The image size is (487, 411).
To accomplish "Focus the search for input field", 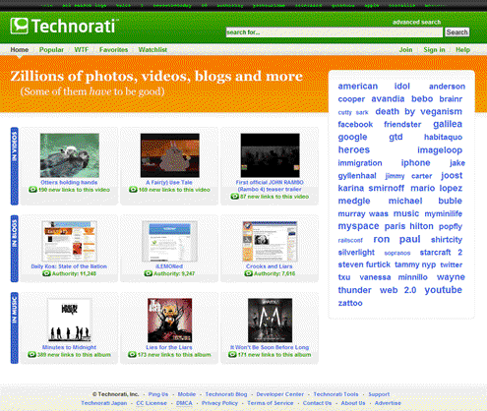I will click(335, 32).
